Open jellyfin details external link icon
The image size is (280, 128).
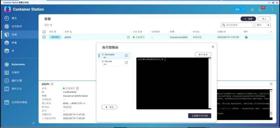pos(52,84)
